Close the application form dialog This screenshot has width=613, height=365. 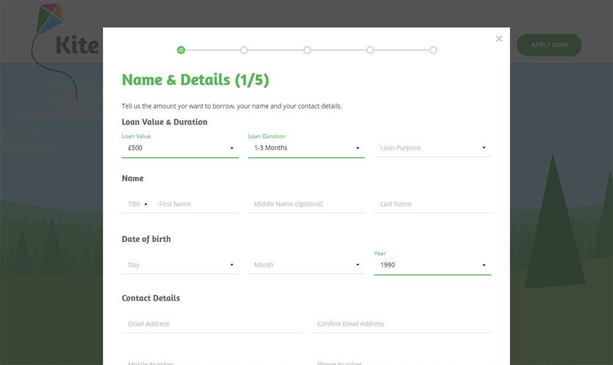click(x=499, y=39)
